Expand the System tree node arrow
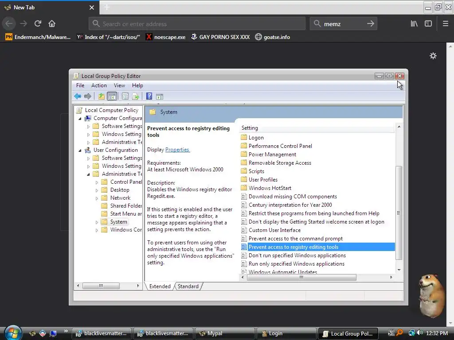 pos(97,222)
